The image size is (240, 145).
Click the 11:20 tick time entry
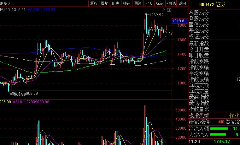(x=194, y=142)
